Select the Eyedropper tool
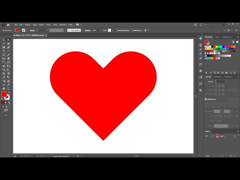The image size is (240, 180). (3, 77)
